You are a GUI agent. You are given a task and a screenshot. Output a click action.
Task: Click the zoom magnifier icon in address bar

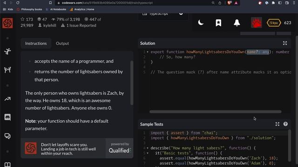coord(213,3)
